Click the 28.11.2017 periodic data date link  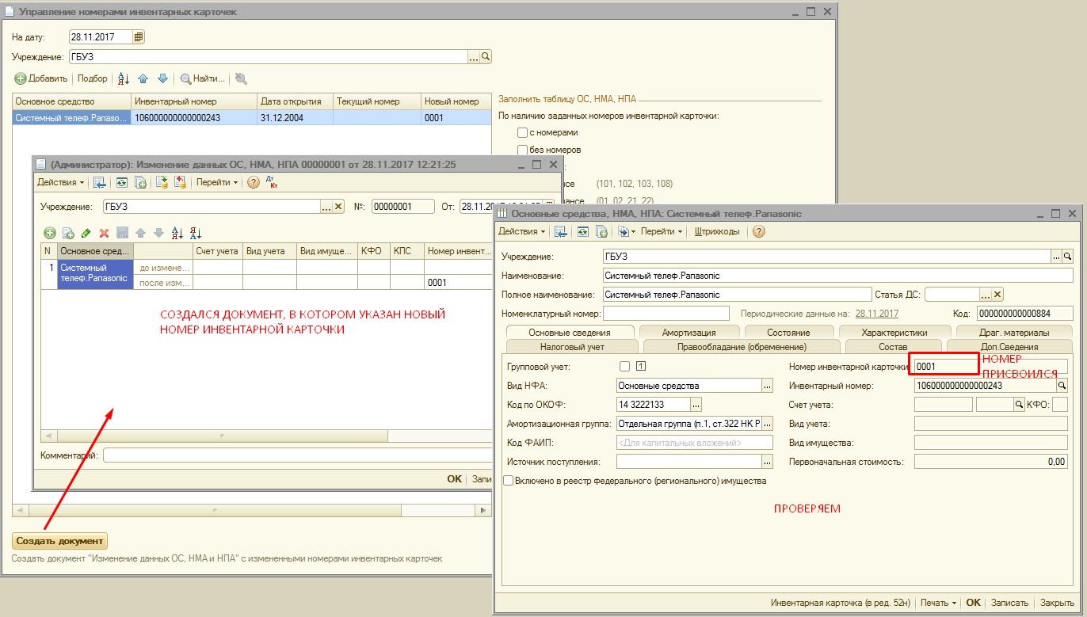(877, 314)
